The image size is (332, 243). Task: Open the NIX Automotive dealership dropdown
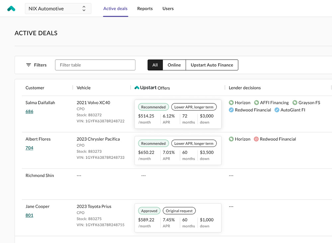point(58,9)
